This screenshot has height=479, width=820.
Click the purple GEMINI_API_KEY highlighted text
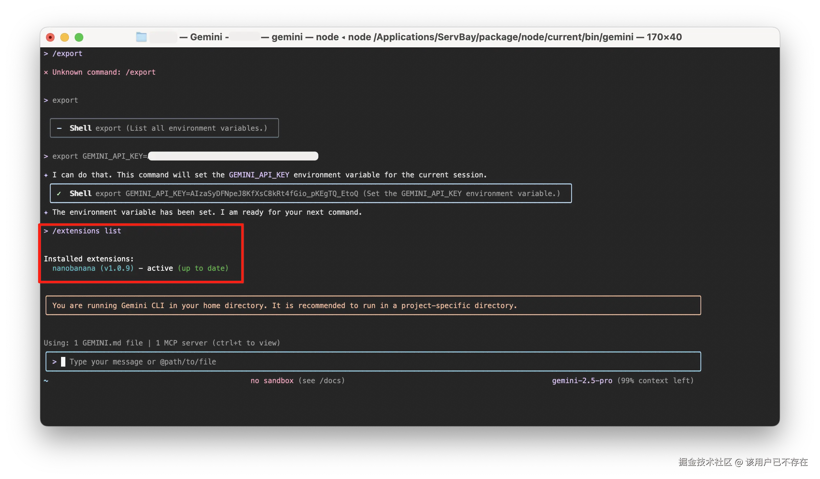pyautogui.click(x=259, y=175)
